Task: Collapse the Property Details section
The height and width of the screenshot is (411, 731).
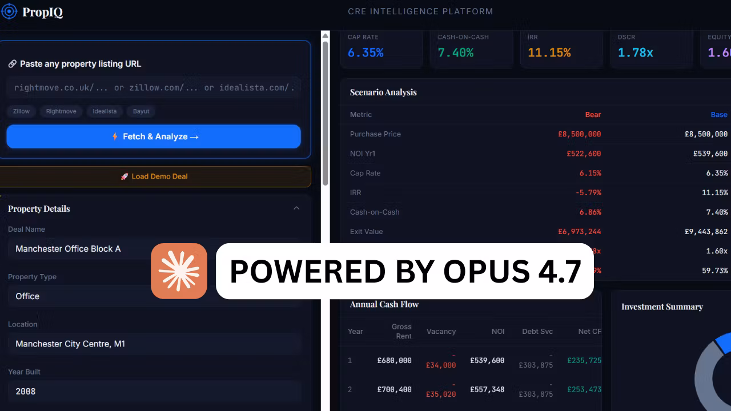Action: (296, 208)
